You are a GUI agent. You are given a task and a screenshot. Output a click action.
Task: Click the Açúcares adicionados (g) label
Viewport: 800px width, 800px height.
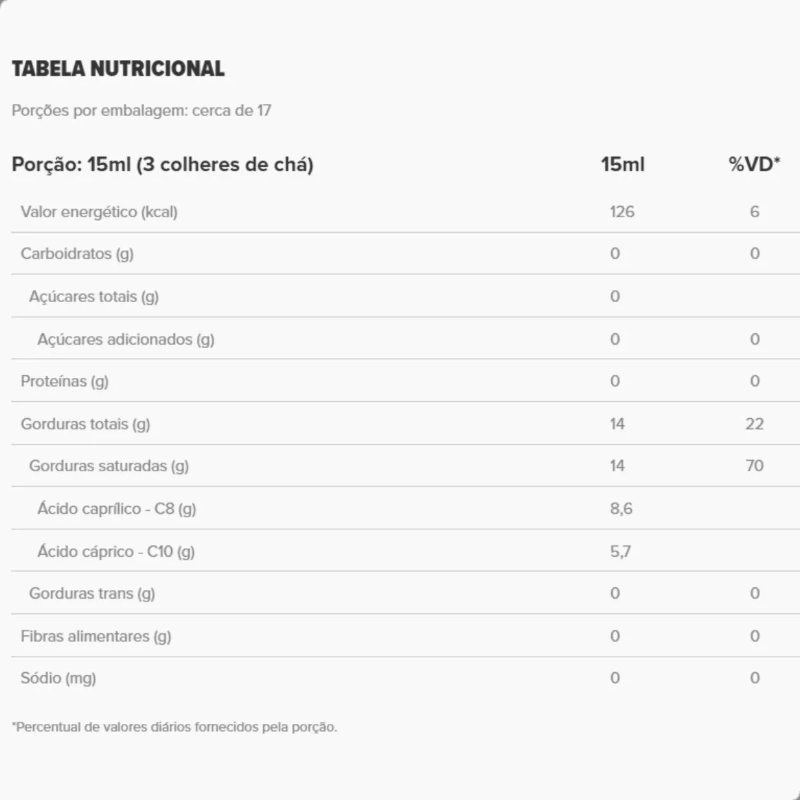coord(126,339)
